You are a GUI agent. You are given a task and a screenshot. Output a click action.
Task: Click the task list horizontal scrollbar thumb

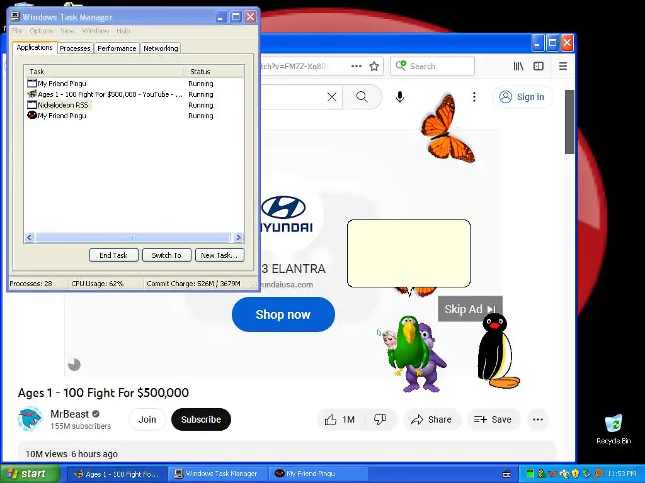point(133,237)
